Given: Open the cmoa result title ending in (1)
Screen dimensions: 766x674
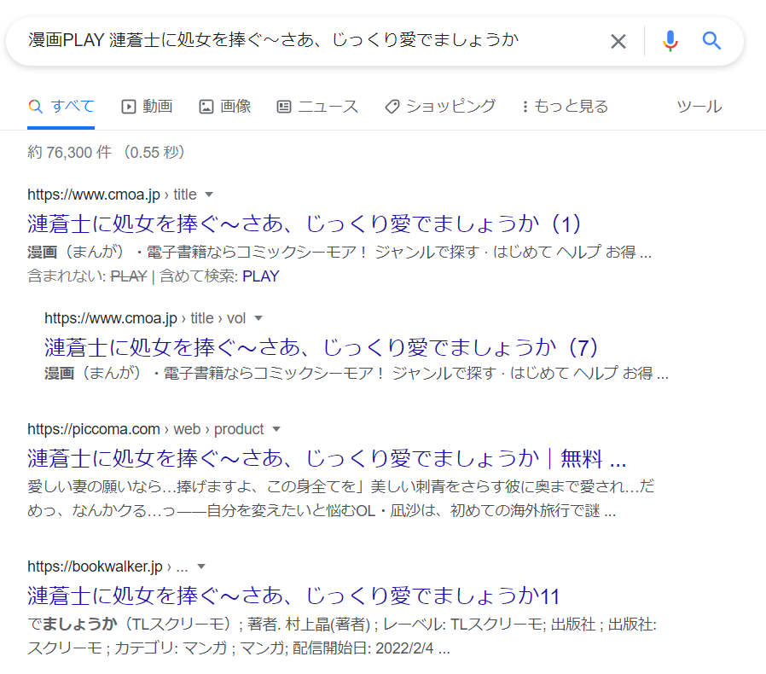Looking at the screenshot, I should 305,224.
